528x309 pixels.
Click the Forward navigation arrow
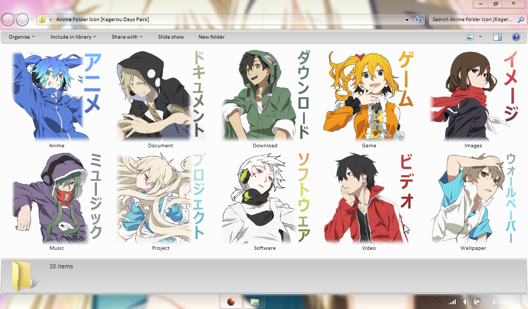(x=22, y=20)
